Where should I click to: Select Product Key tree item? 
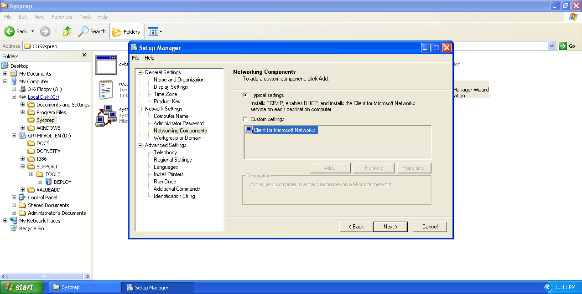click(167, 101)
